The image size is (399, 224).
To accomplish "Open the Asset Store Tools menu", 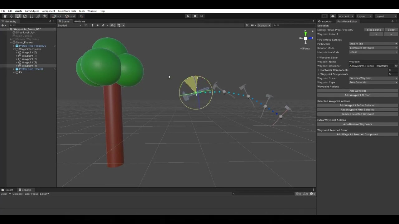I will point(67,11).
